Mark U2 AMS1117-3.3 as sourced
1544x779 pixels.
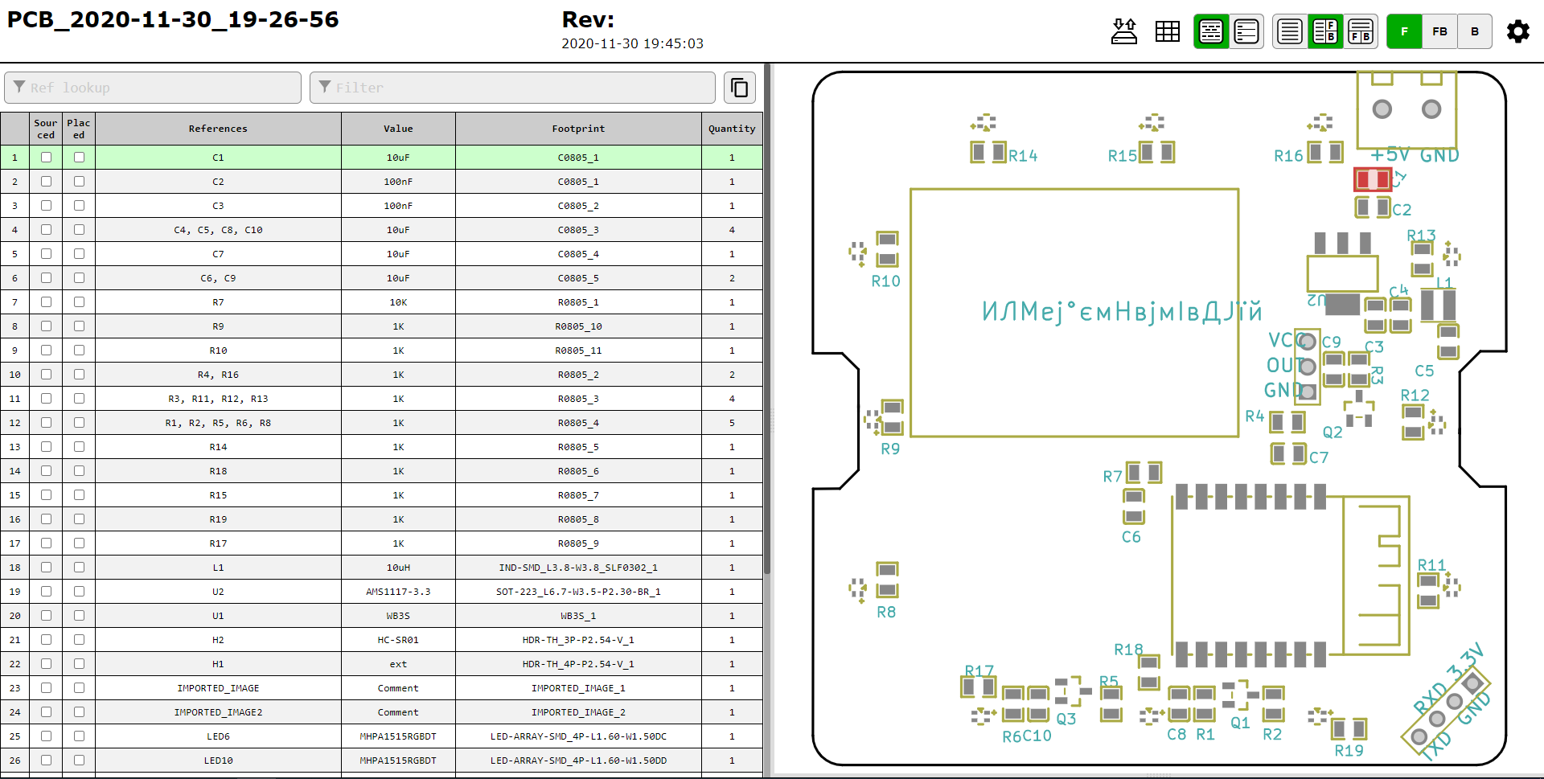[46, 592]
